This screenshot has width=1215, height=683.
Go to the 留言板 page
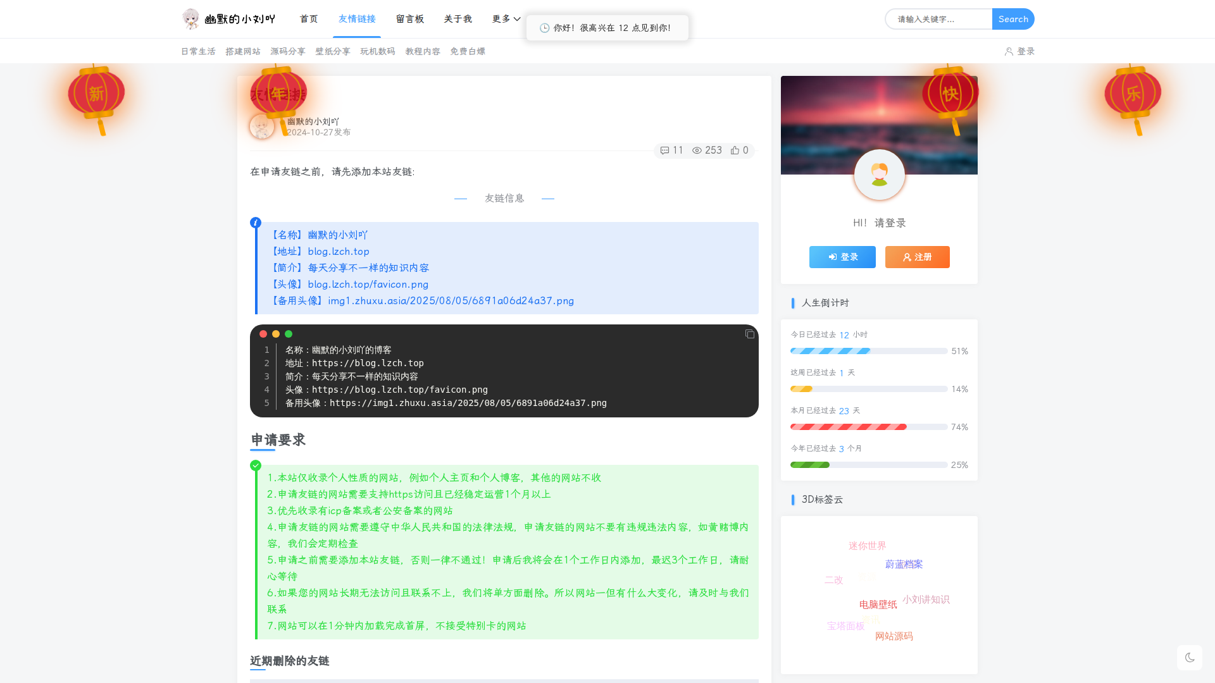[409, 19]
